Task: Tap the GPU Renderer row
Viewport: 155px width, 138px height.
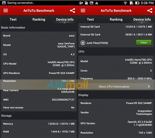Action: (x=39, y=73)
